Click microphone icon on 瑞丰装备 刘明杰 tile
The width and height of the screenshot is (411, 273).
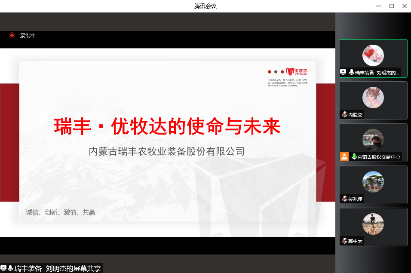click(352, 72)
